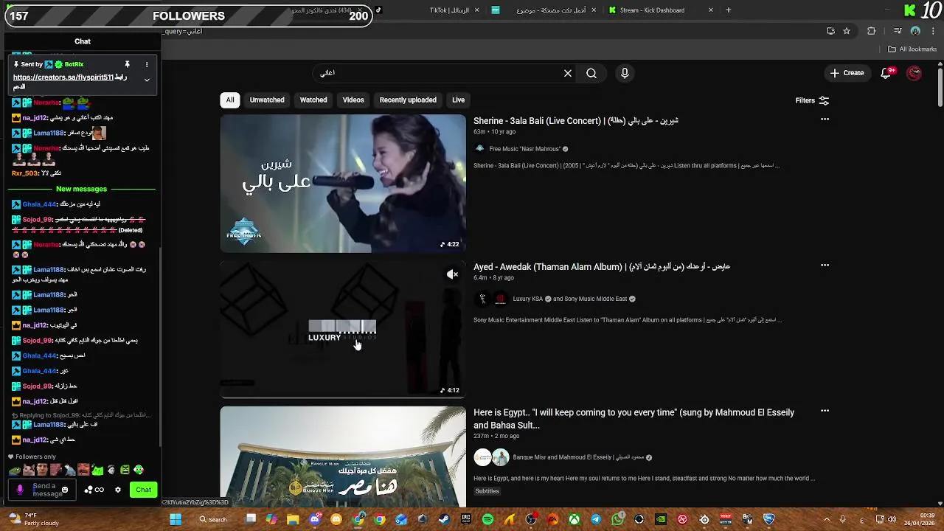
Task: Open the browser media control icon
Action: click(x=898, y=31)
